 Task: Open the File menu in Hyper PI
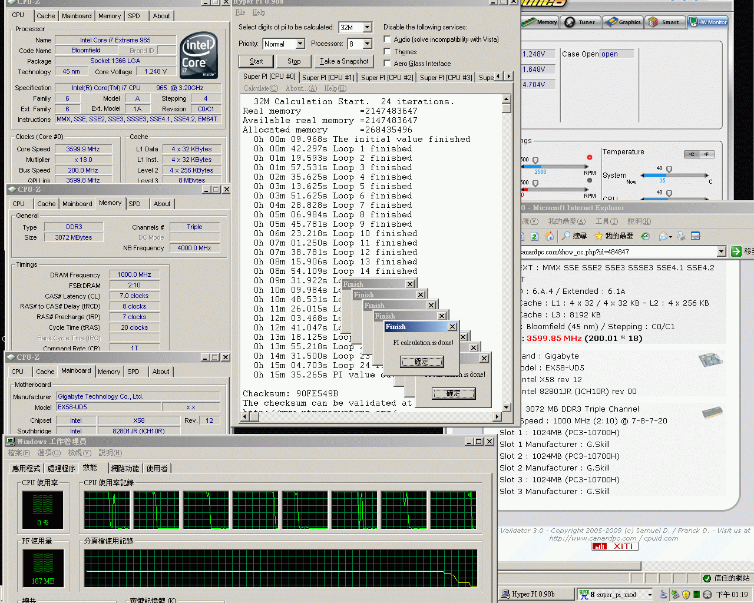coord(240,12)
